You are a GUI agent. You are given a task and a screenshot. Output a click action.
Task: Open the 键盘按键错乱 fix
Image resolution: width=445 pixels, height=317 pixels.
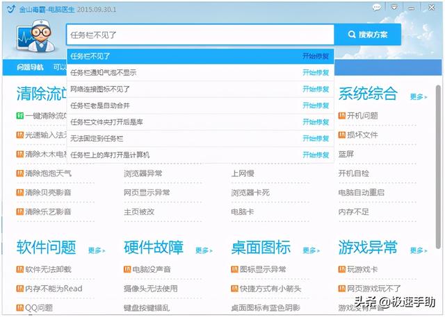(147, 308)
